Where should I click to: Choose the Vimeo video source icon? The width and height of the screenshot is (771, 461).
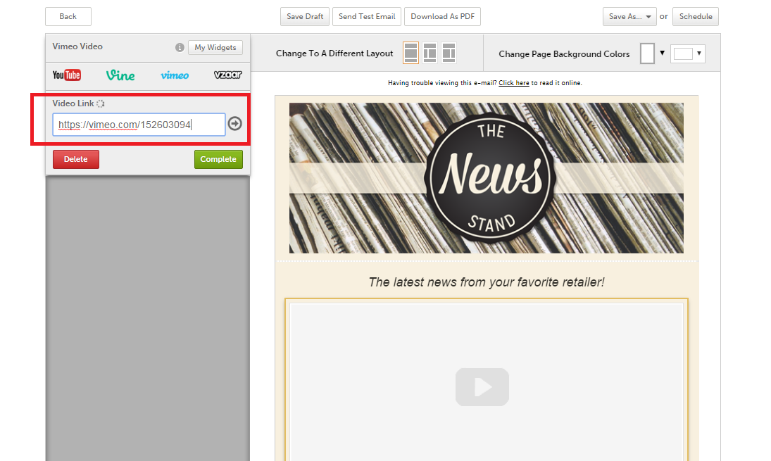click(x=175, y=75)
